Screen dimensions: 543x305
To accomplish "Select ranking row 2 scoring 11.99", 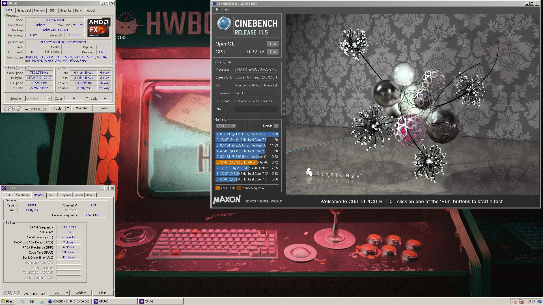I will pyautogui.click(x=247, y=140).
